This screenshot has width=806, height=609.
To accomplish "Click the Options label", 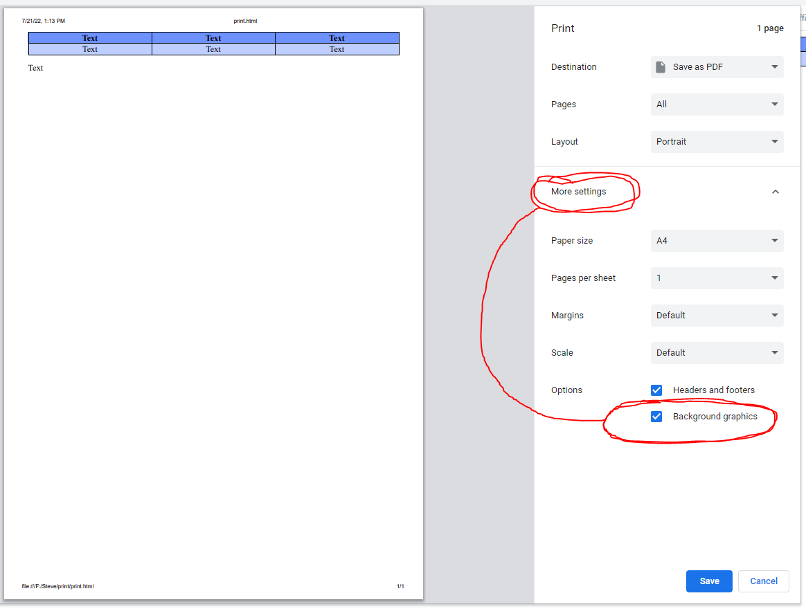I will pos(566,390).
